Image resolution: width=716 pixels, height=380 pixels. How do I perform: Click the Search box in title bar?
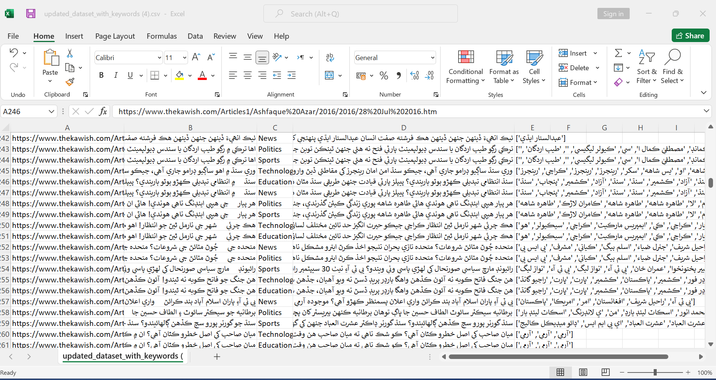pos(361,14)
